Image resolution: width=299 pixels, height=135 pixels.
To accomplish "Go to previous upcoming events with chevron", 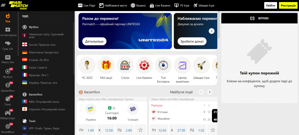I will [x=201, y=92].
